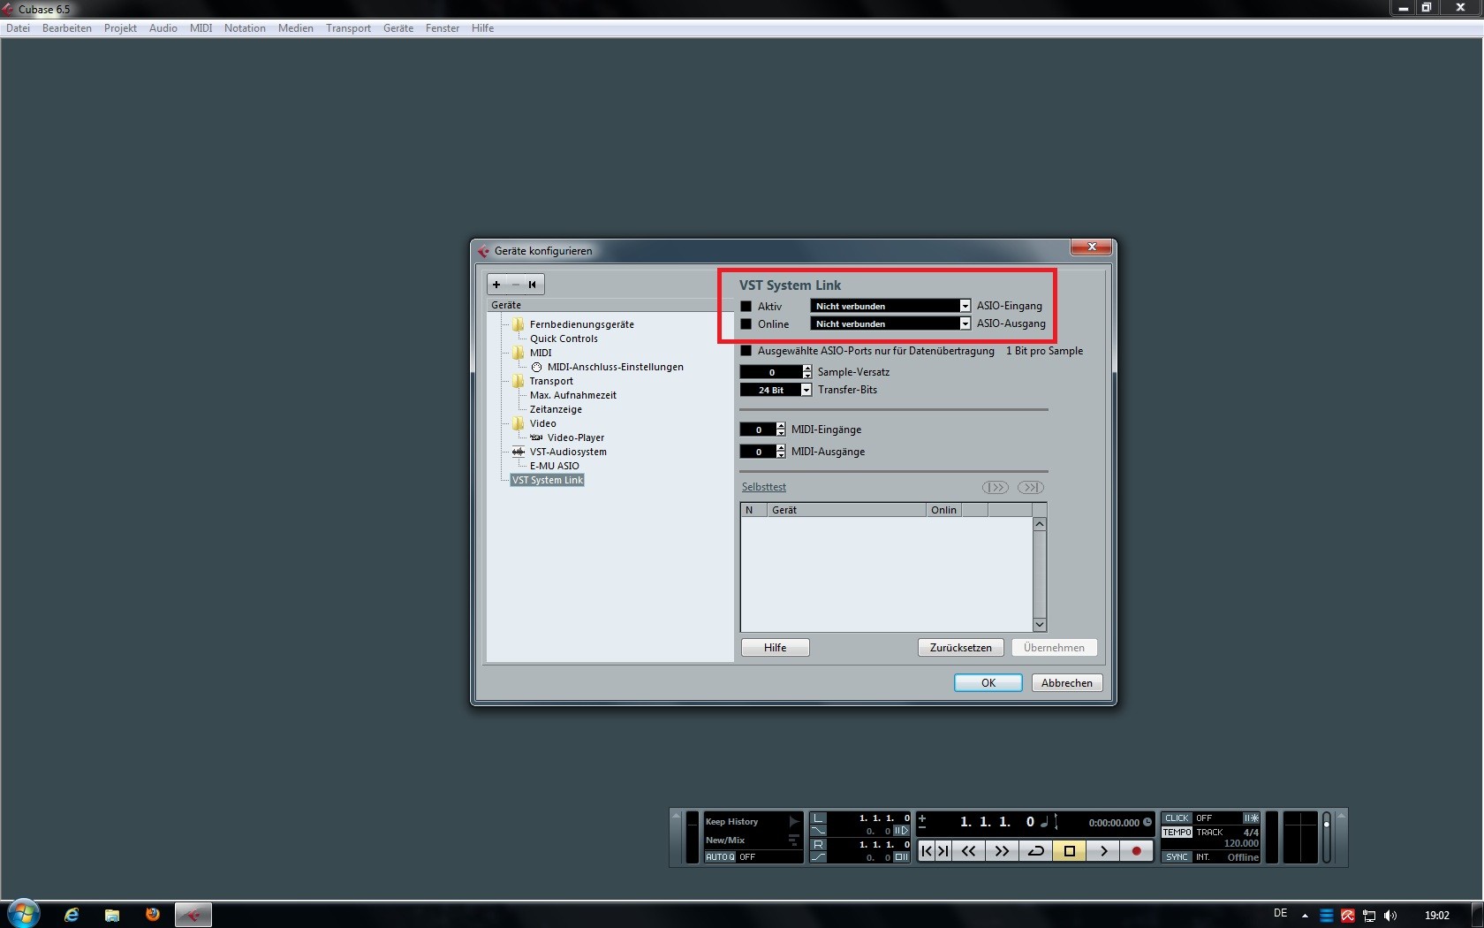Toggle the TEMPO track button
Screen dimensions: 1484x928
point(1177,833)
